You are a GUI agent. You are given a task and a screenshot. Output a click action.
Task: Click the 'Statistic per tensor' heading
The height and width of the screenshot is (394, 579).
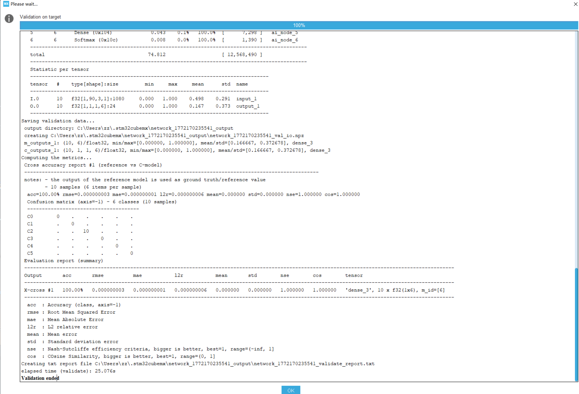[59, 69]
